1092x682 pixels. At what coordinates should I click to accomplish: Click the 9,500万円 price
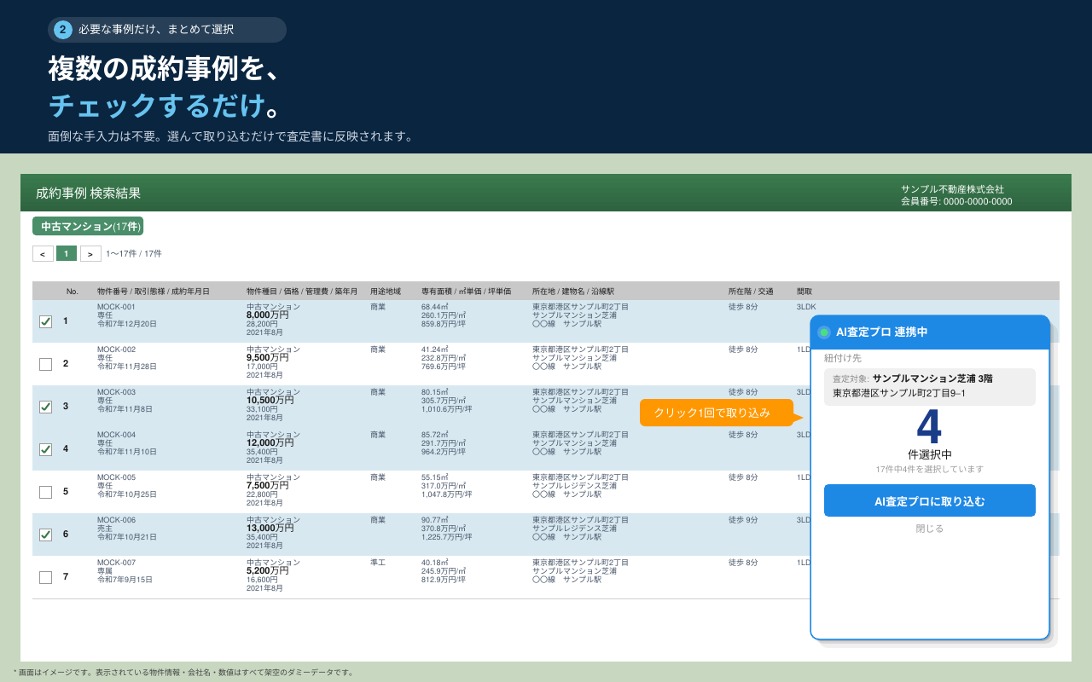[x=268, y=357]
